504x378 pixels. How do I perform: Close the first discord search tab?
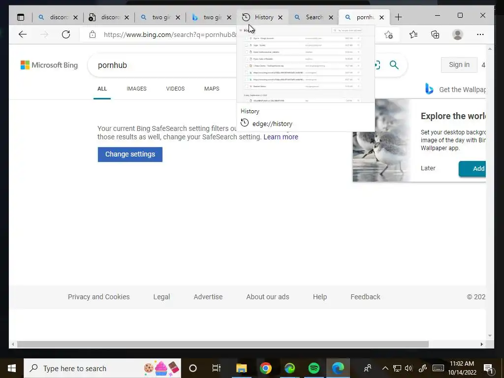coord(75,17)
